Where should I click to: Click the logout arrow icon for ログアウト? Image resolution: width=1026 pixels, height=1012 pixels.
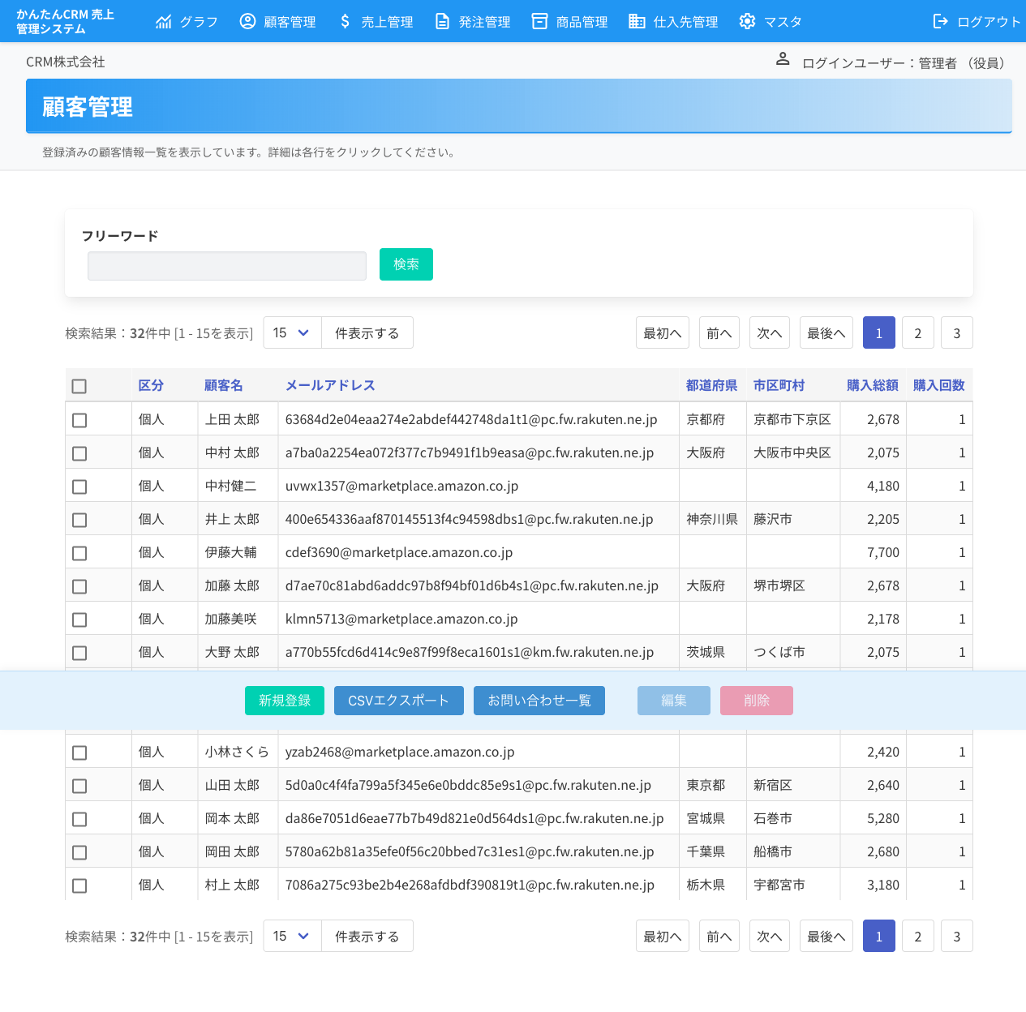point(942,21)
